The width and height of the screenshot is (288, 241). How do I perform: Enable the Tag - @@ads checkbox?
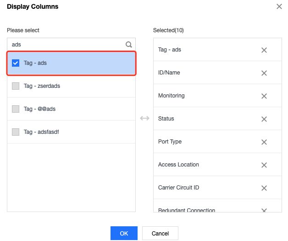tap(16, 109)
